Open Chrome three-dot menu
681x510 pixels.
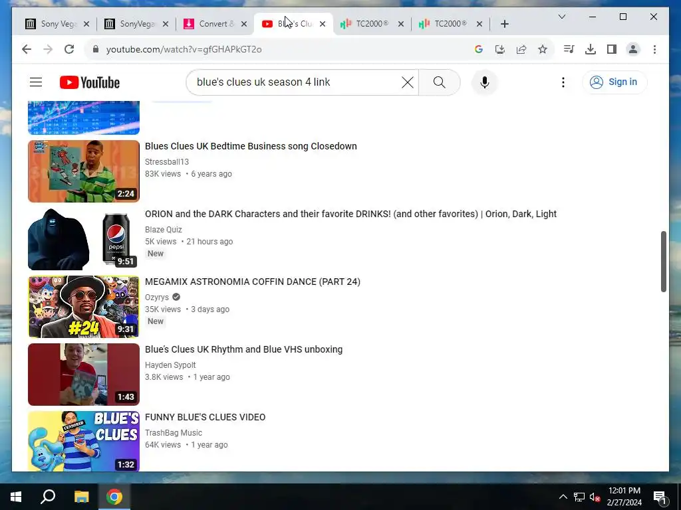pos(654,49)
